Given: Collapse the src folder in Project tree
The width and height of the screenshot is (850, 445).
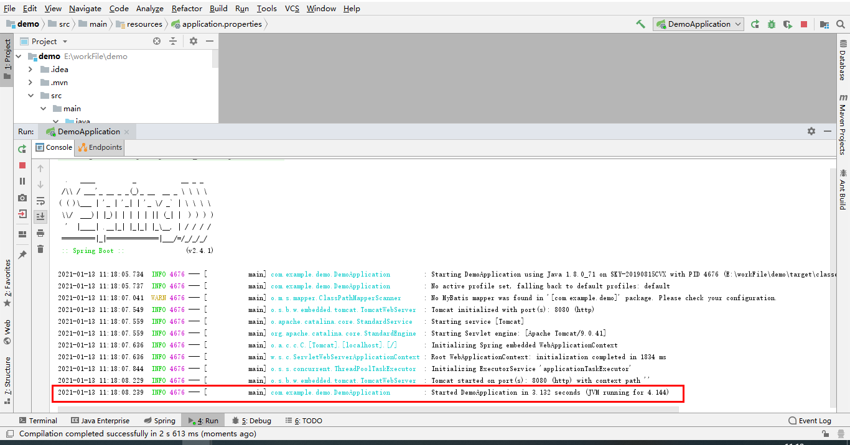Looking at the screenshot, I should 30,95.
